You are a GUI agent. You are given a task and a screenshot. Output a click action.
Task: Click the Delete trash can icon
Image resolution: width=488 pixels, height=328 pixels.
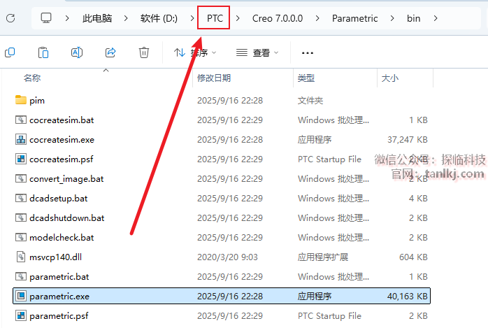144,52
